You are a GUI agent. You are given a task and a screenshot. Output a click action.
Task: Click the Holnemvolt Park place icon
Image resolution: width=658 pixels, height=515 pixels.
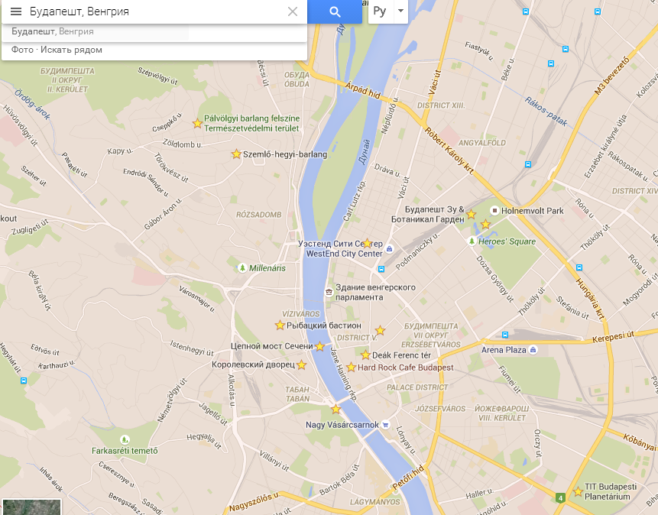[494, 211]
